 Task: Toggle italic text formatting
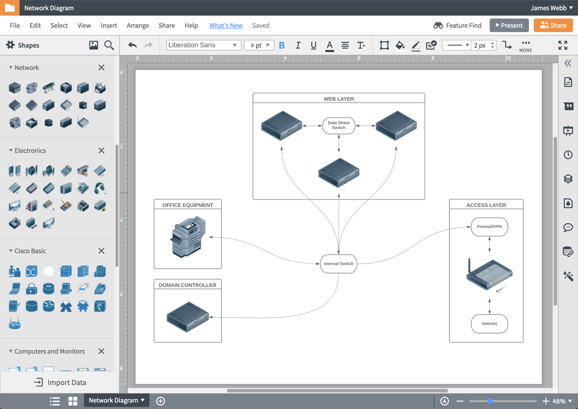click(298, 45)
